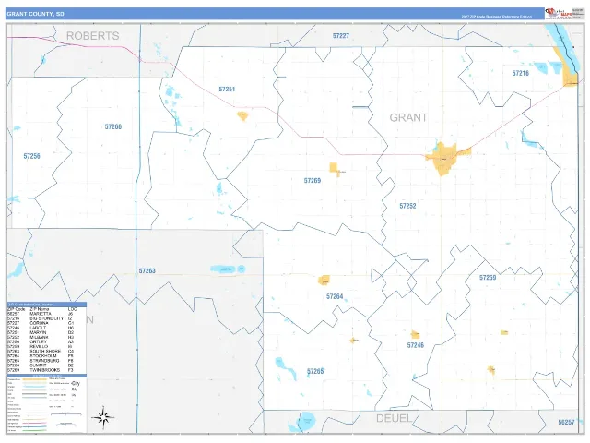Click ZIP label 57252 on map
This screenshot has width=590, height=443.
(407, 206)
